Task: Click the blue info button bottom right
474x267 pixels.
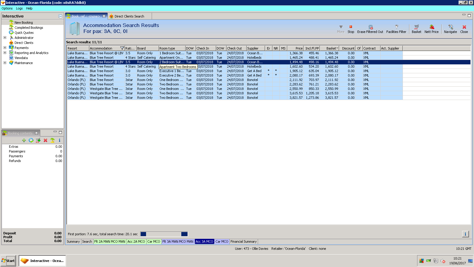Action: (465, 234)
